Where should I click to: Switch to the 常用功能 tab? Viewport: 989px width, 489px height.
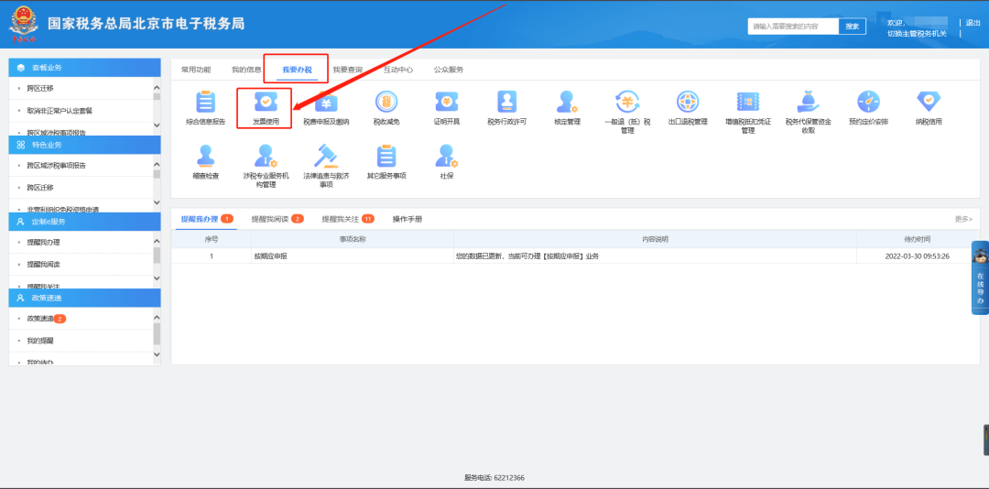(196, 70)
